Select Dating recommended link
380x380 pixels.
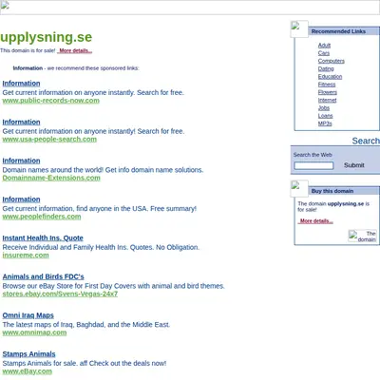point(326,68)
